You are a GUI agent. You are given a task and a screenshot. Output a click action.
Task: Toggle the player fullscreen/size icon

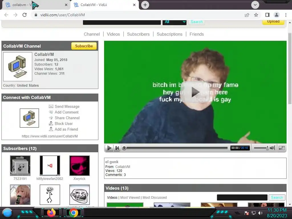282,148
